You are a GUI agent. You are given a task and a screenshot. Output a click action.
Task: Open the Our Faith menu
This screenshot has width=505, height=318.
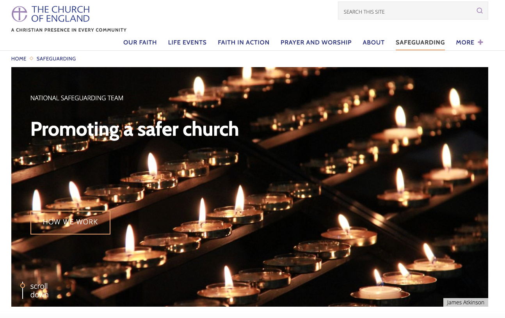[x=140, y=43]
